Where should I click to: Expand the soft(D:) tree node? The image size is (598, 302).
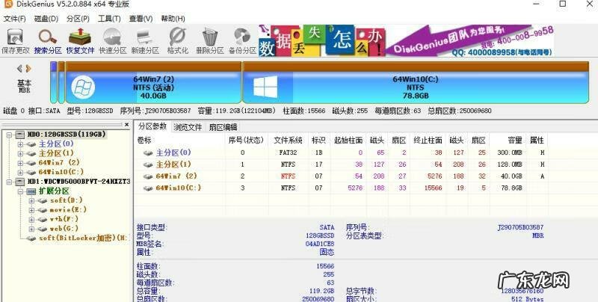click(x=31, y=200)
